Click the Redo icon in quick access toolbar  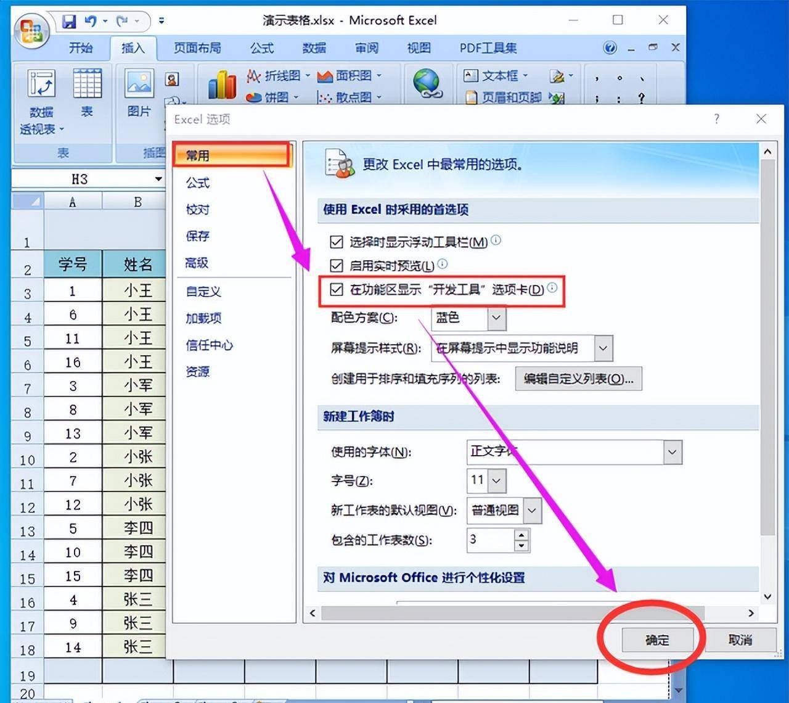point(123,22)
